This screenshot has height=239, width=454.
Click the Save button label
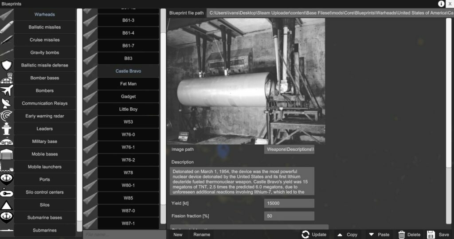tap(444, 235)
